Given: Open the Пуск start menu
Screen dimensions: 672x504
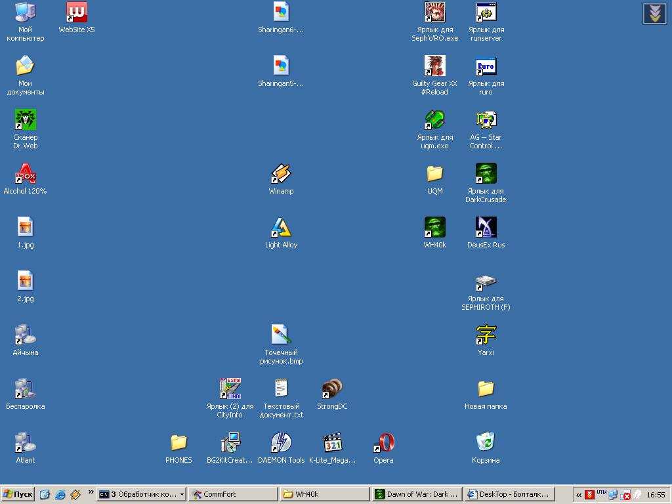Looking at the screenshot, I should tap(18, 494).
